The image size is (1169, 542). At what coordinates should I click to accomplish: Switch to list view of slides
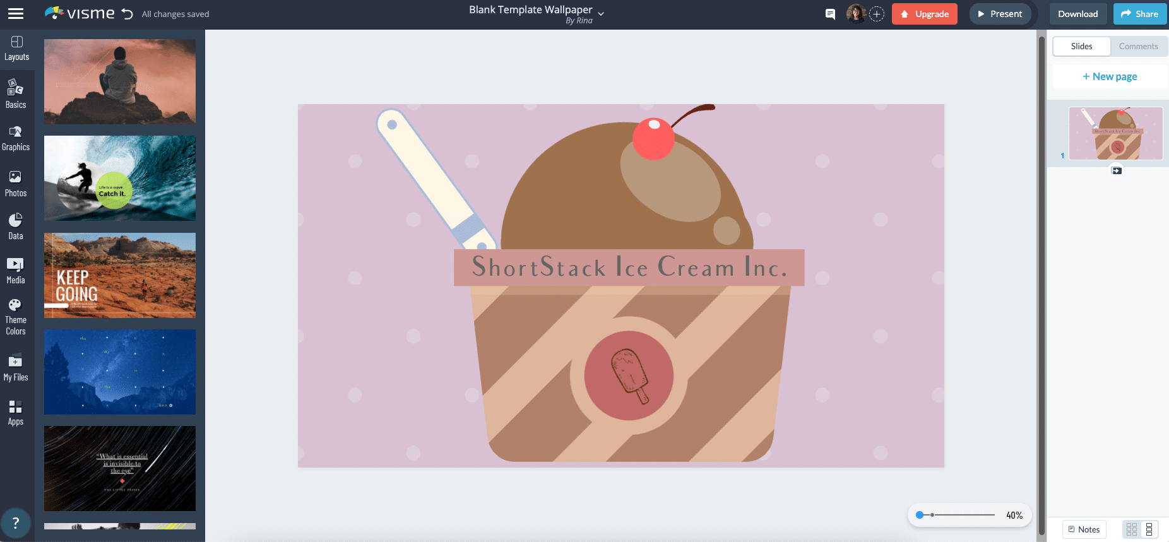tap(1149, 529)
